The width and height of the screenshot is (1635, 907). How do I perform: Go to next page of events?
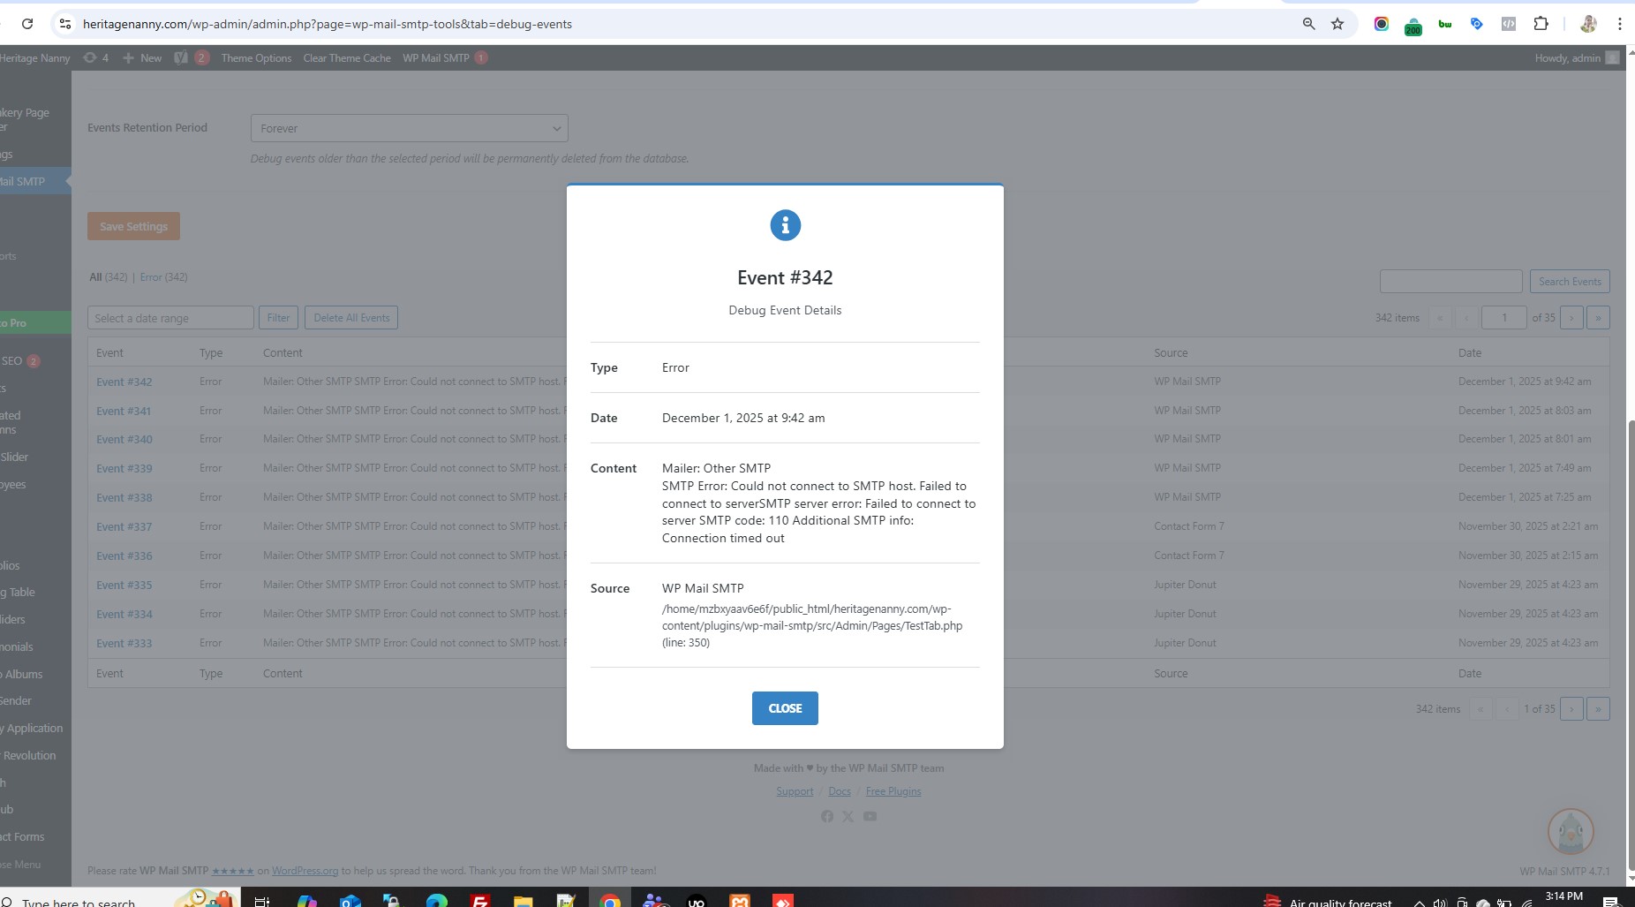[x=1571, y=318]
